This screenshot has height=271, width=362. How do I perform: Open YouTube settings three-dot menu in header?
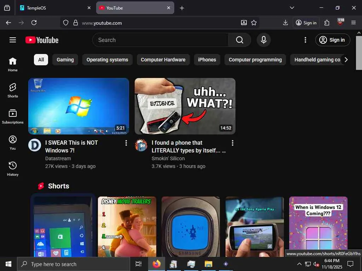305,40
